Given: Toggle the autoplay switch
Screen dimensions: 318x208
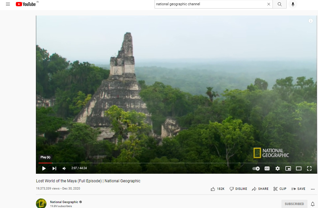Looking at the screenshot, I should click(256, 168).
